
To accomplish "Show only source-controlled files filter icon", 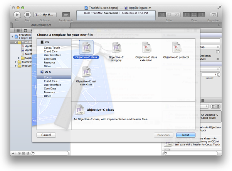I will pyautogui.click(x=24, y=153).
